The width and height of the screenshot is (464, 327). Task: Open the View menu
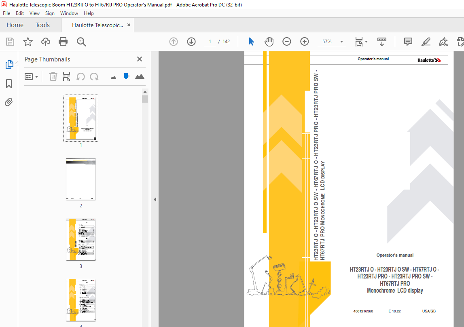[35, 13]
